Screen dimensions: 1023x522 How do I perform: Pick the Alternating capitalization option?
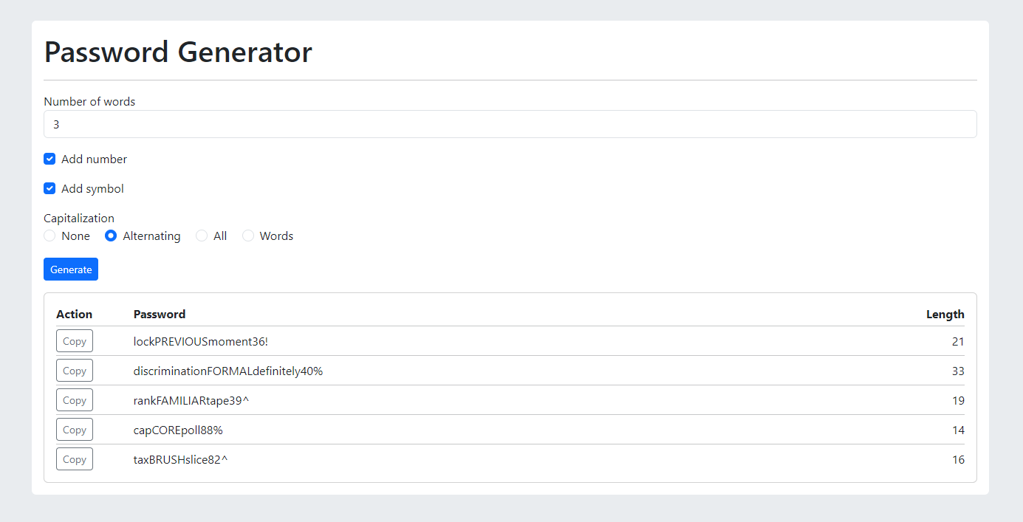click(110, 236)
